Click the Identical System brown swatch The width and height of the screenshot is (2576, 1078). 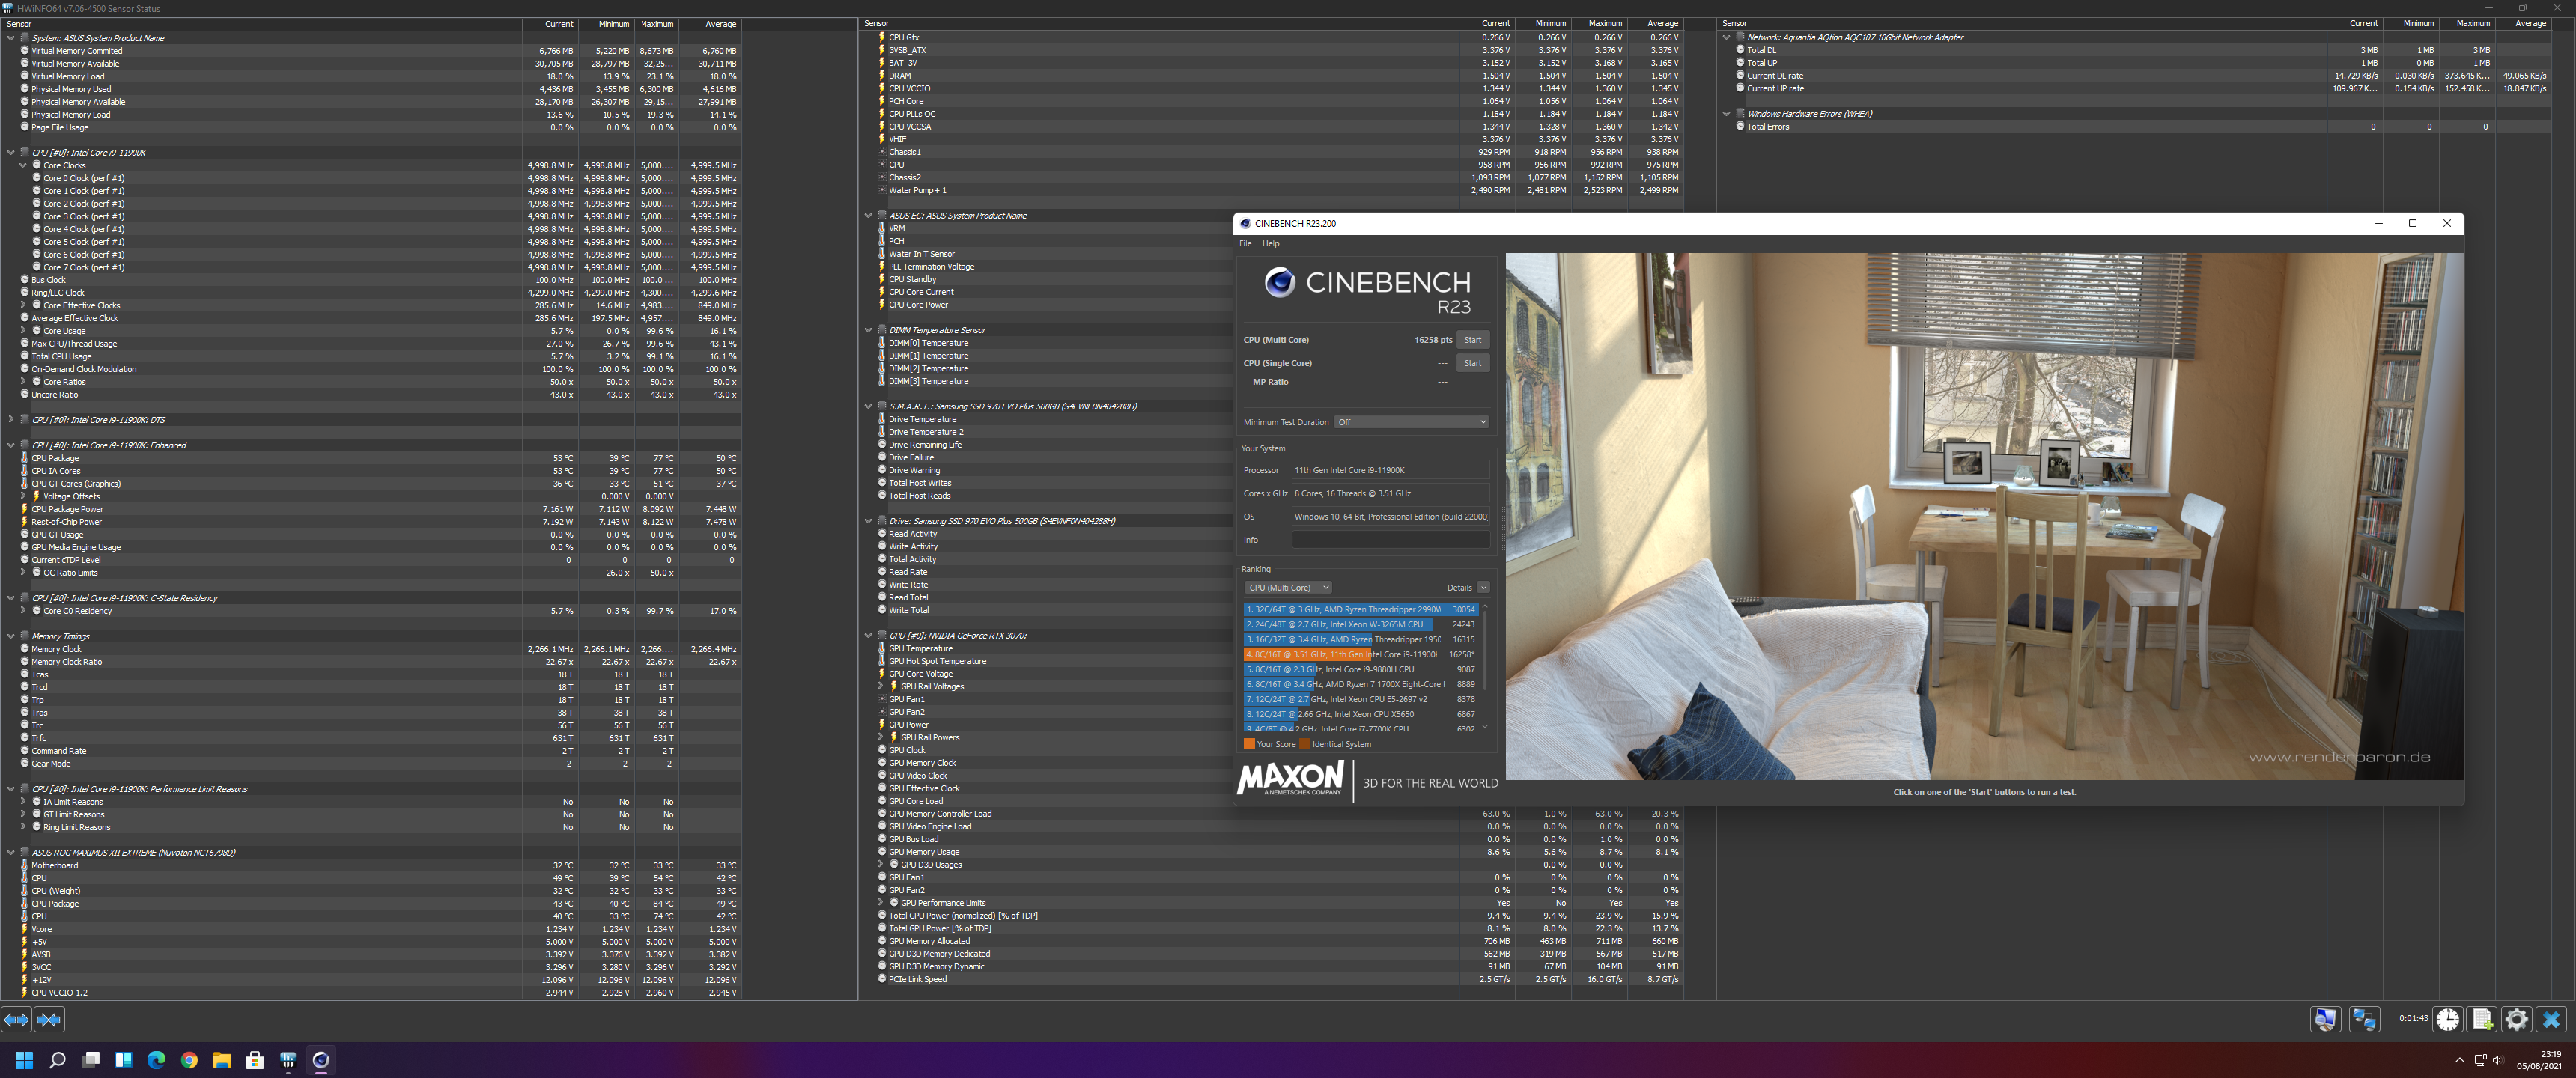pyautogui.click(x=1305, y=744)
